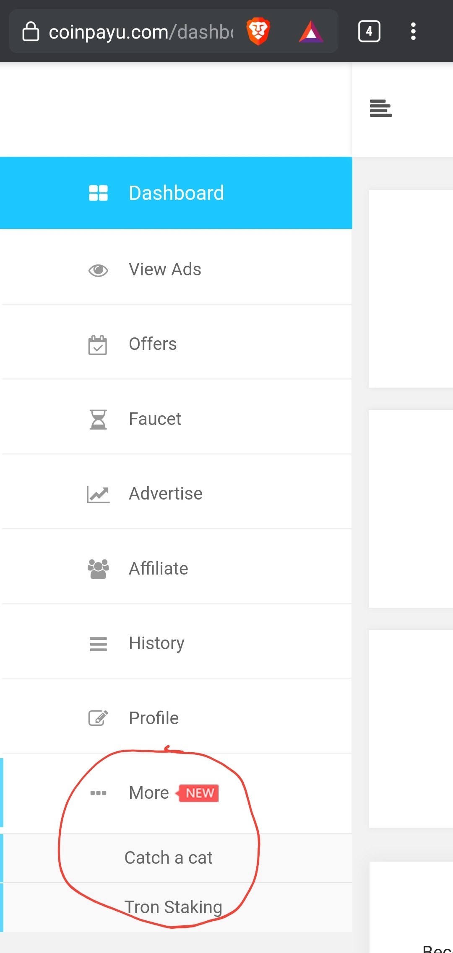Click the Faucet hourglass icon
The image size is (453, 953).
click(99, 420)
